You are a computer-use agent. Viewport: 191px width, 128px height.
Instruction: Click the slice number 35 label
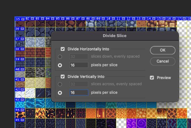click(x=18, y=19)
